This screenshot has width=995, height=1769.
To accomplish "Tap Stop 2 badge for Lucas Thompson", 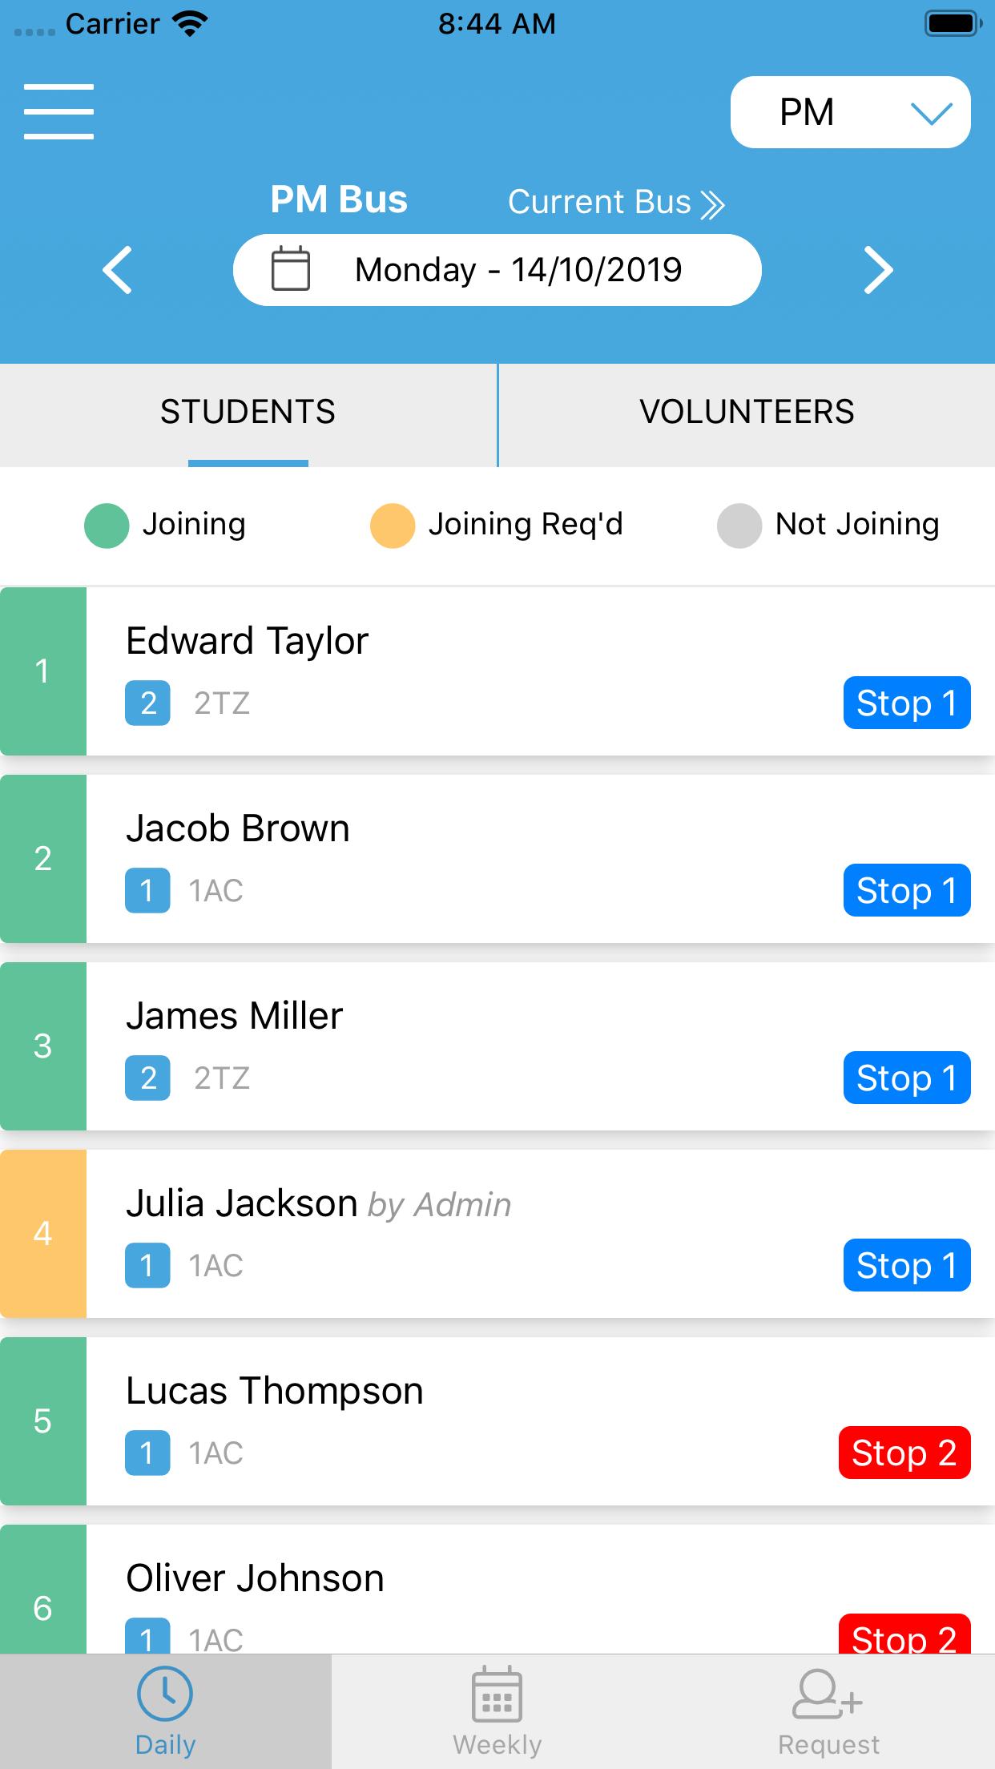I will [904, 1453].
